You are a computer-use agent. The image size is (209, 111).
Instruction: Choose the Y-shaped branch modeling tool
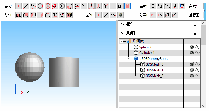click(106, 6)
